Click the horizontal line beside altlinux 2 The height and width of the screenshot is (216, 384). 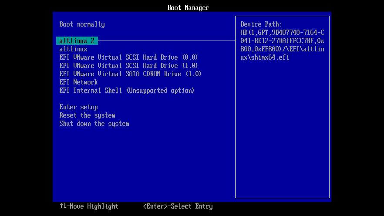(x=165, y=41)
